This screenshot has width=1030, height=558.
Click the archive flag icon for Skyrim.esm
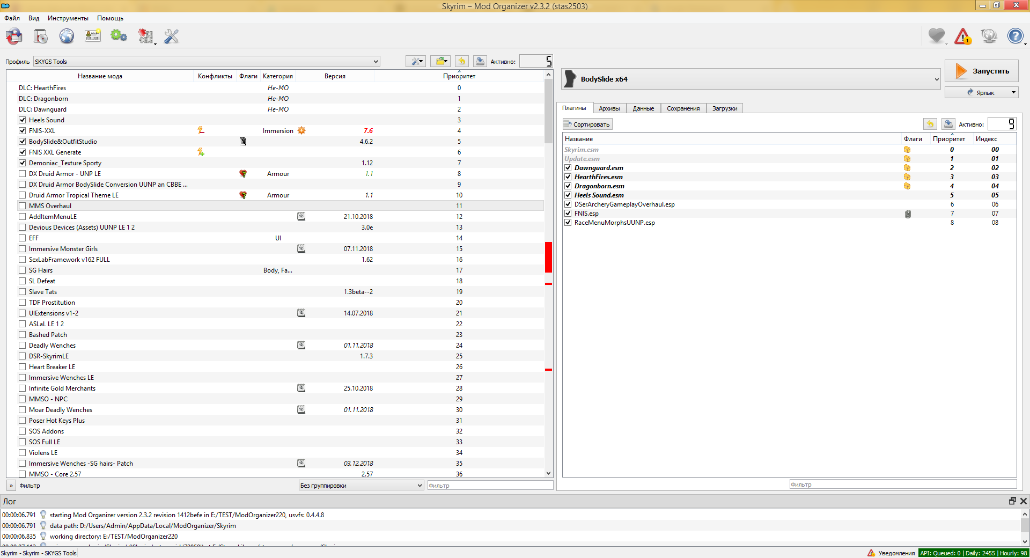tap(907, 150)
